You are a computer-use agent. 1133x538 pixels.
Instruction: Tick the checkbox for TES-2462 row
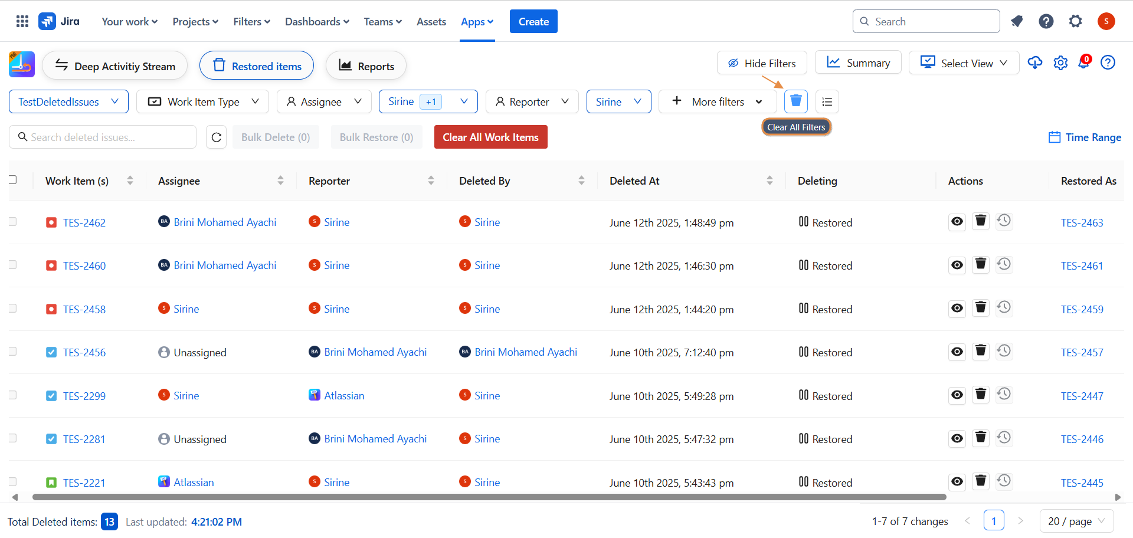pyautogui.click(x=12, y=222)
